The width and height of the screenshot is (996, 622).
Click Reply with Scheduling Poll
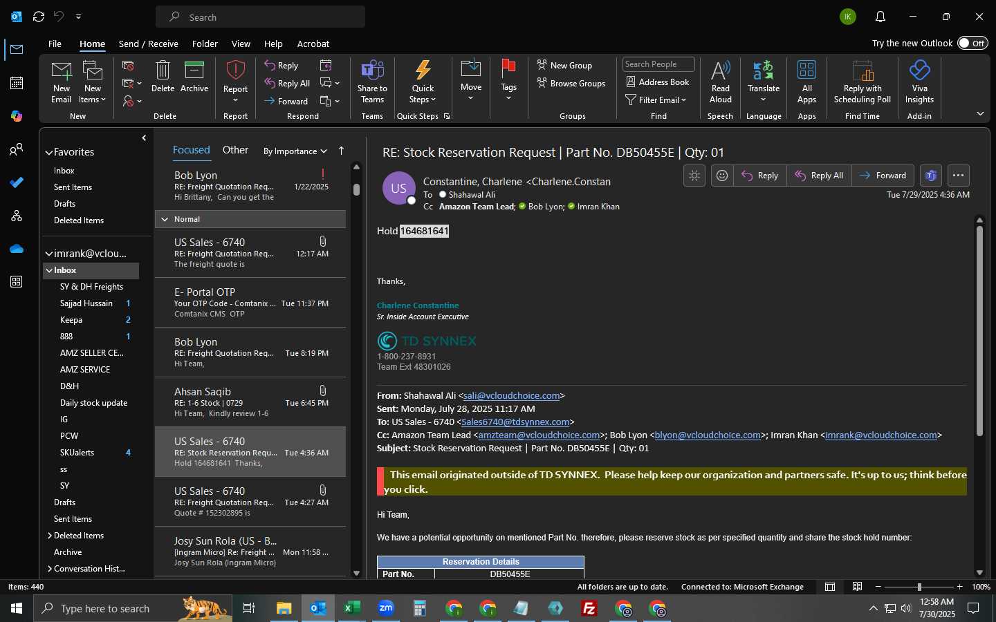click(862, 82)
